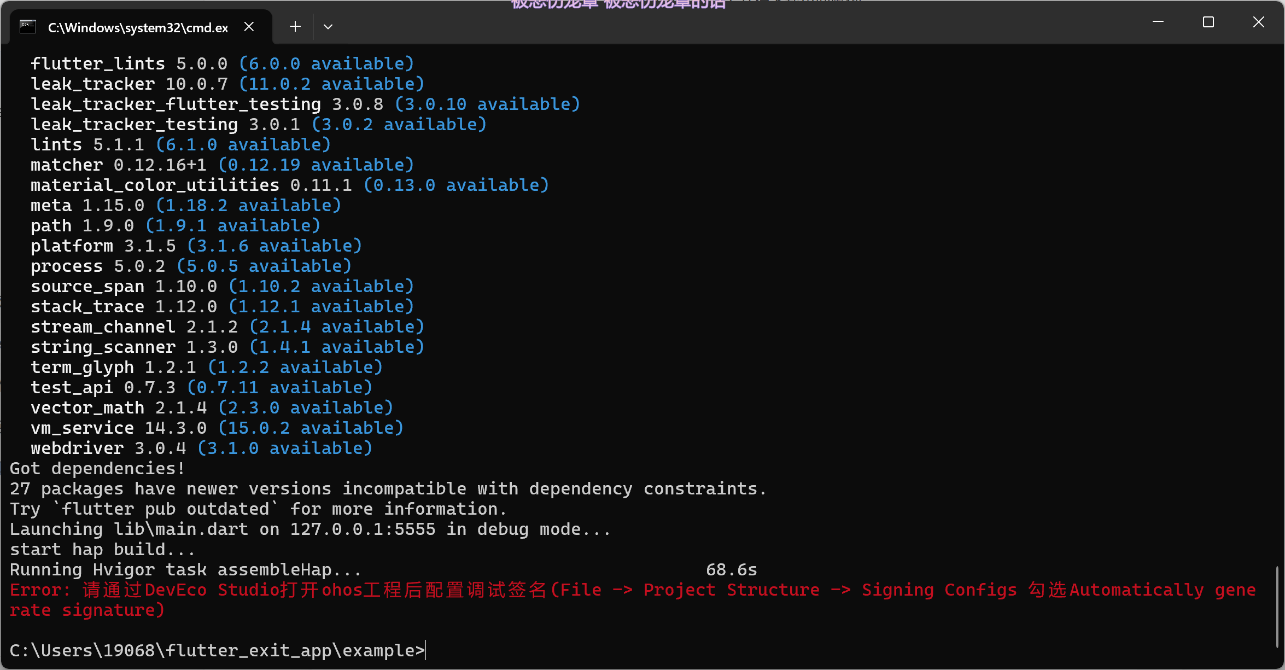Expand the new tab profile dropdown
1285x670 pixels.
pos(328,26)
